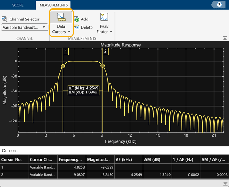Click the Magnitude (dB) axis label
The width and height of the screenshot is (229, 187).
pos(5,90)
